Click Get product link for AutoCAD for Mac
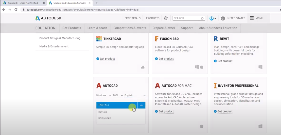This screenshot has width=281, height=135. click(x=166, y=112)
